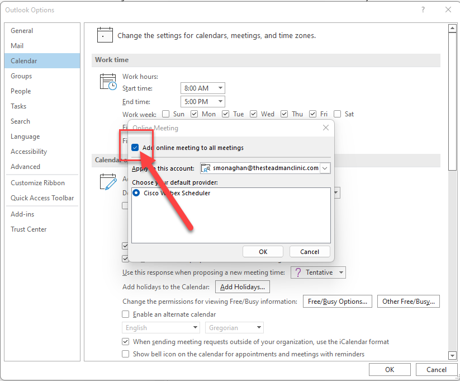Uncheck the Tue work week checkbox
This screenshot has width=460, height=381.
pyautogui.click(x=225, y=114)
